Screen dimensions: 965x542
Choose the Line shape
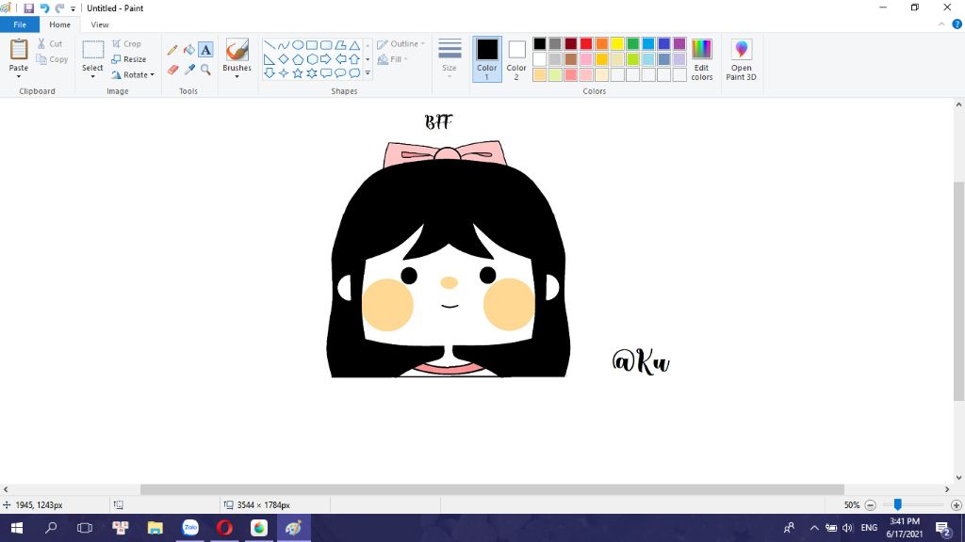[270, 45]
